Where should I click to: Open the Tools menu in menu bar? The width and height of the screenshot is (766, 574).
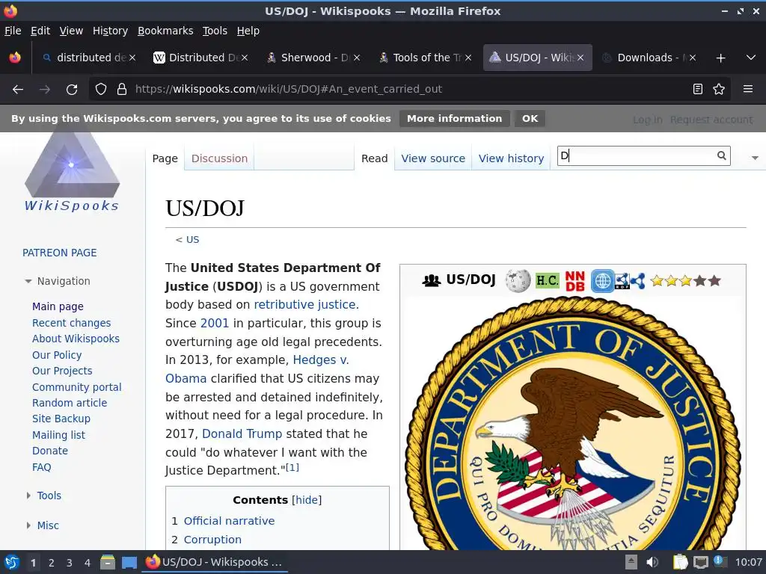click(x=215, y=31)
